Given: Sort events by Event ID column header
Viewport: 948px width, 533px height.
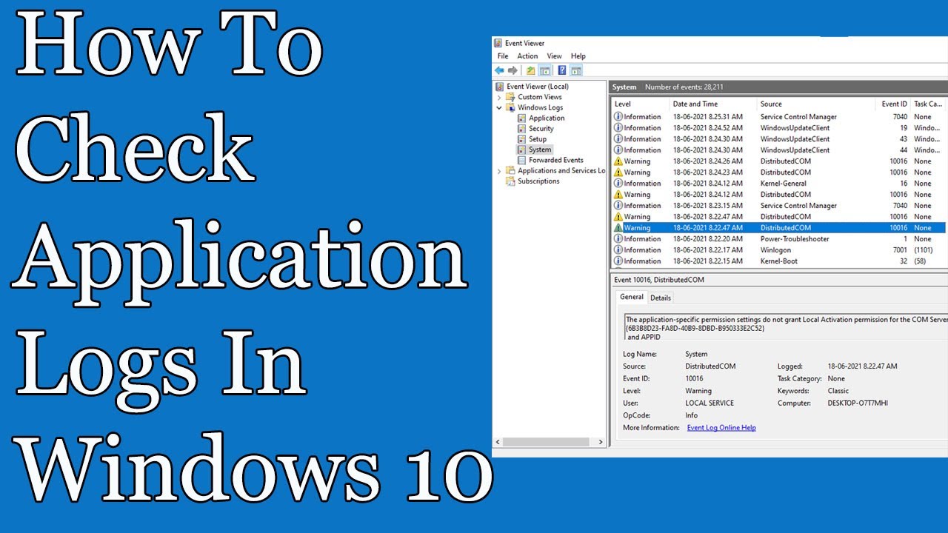Looking at the screenshot, I should coord(894,104).
